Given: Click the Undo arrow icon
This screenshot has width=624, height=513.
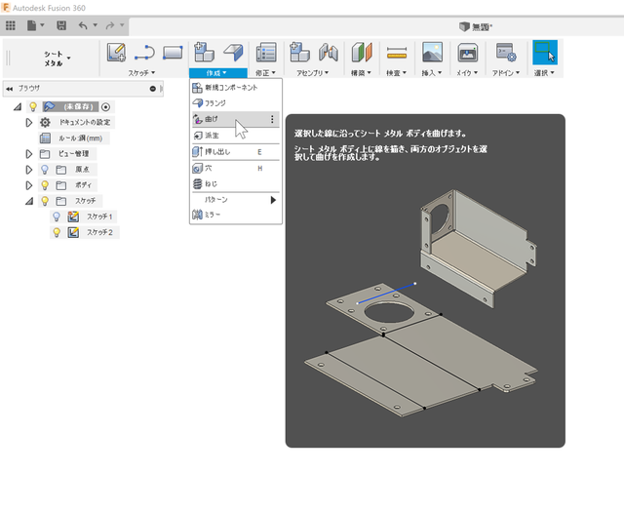Looking at the screenshot, I should click(x=83, y=26).
